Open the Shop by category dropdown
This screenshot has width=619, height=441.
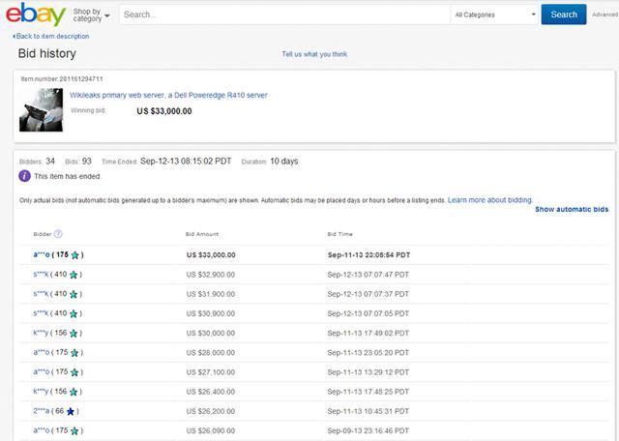pyautogui.click(x=91, y=15)
